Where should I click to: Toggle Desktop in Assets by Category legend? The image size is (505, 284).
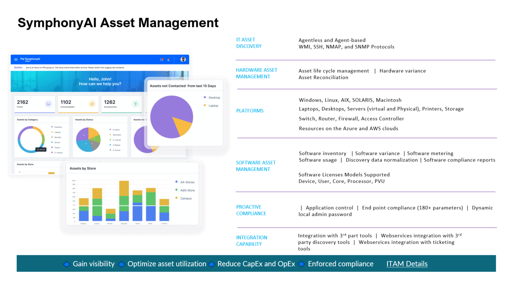pos(58,127)
